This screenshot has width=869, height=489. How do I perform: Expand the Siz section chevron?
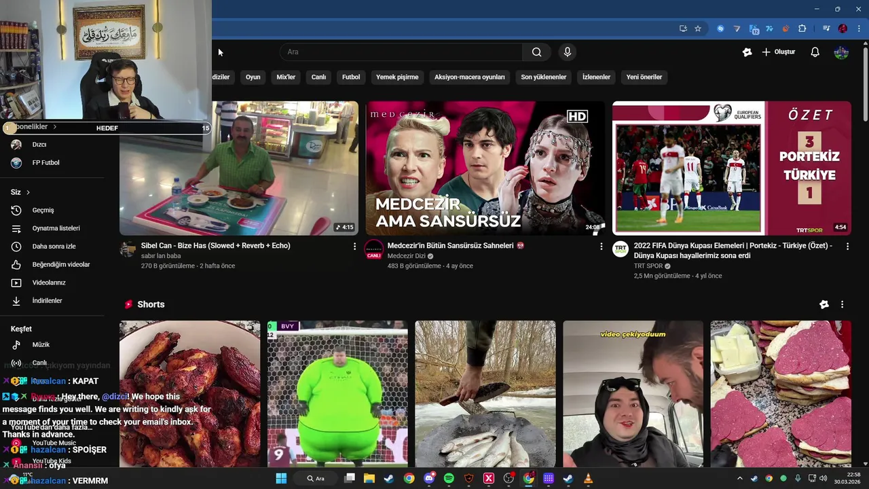[x=28, y=193]
